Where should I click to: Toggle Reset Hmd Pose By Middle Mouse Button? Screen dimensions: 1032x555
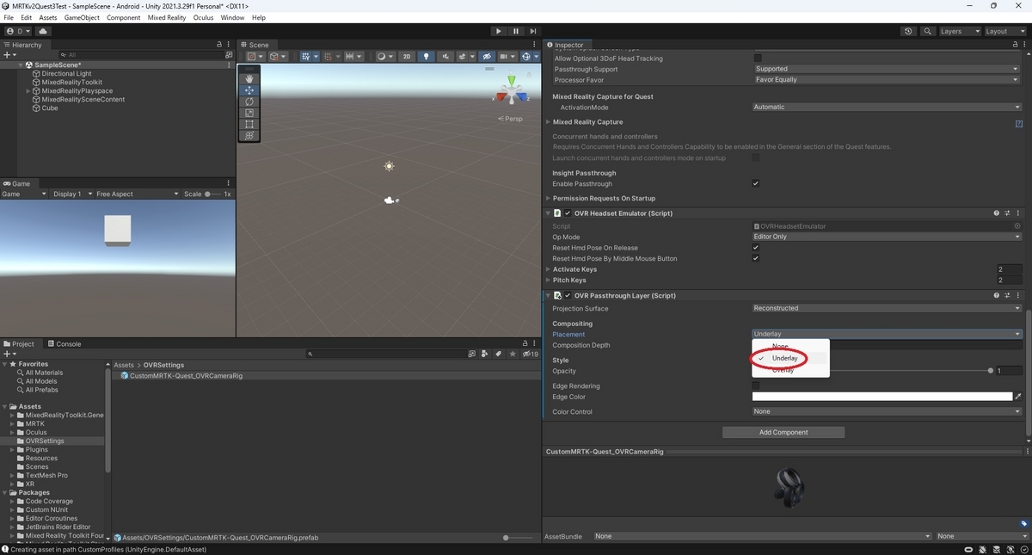pyautogui.click(x=755, y=258)
